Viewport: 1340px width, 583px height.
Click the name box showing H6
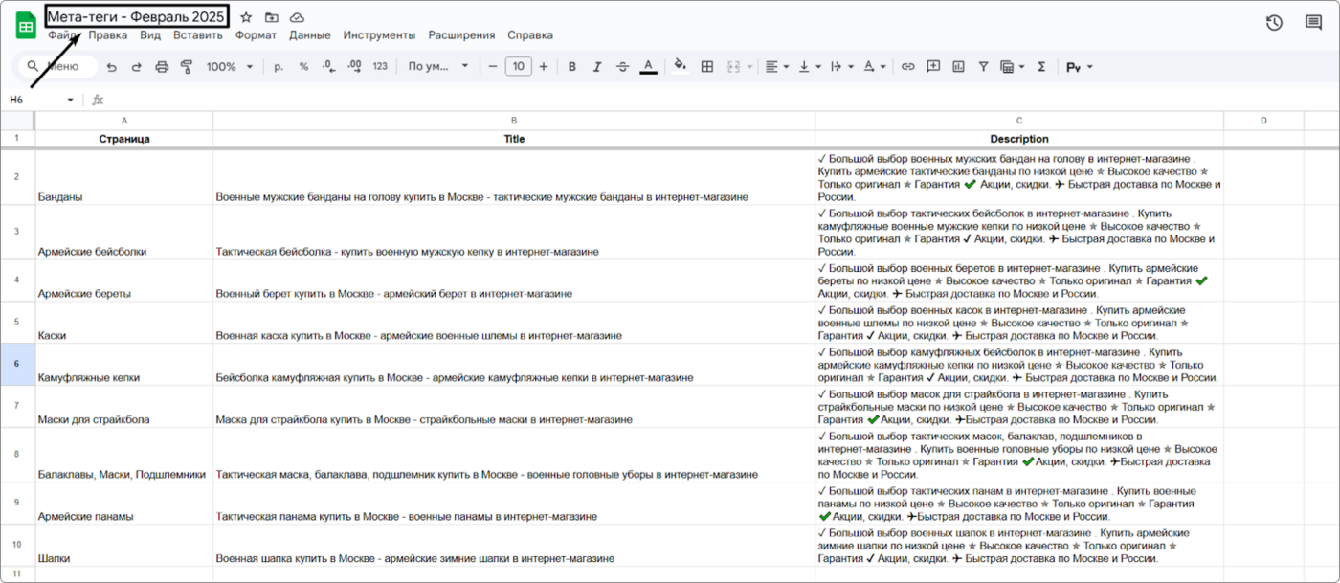click(x=42, y=100)
